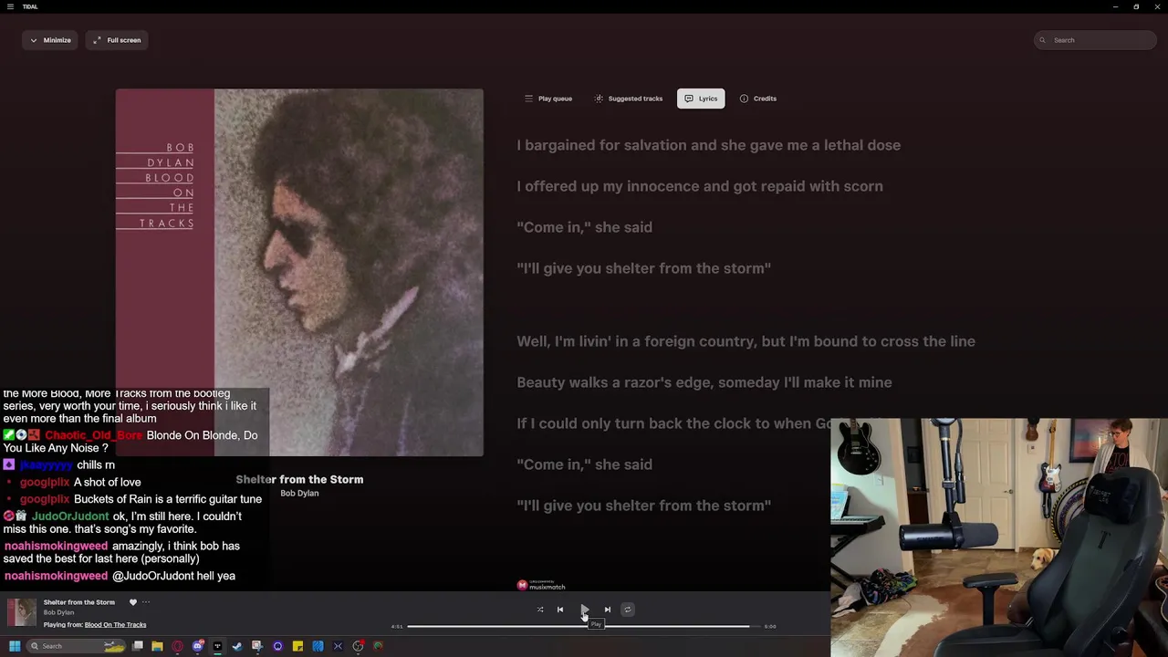
Task: Open the Credits tab
Action: [758, 99]
